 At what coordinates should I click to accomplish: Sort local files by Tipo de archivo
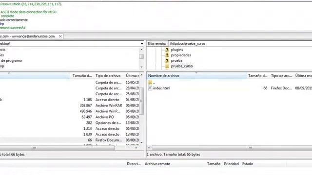click(x=108, y=76)
